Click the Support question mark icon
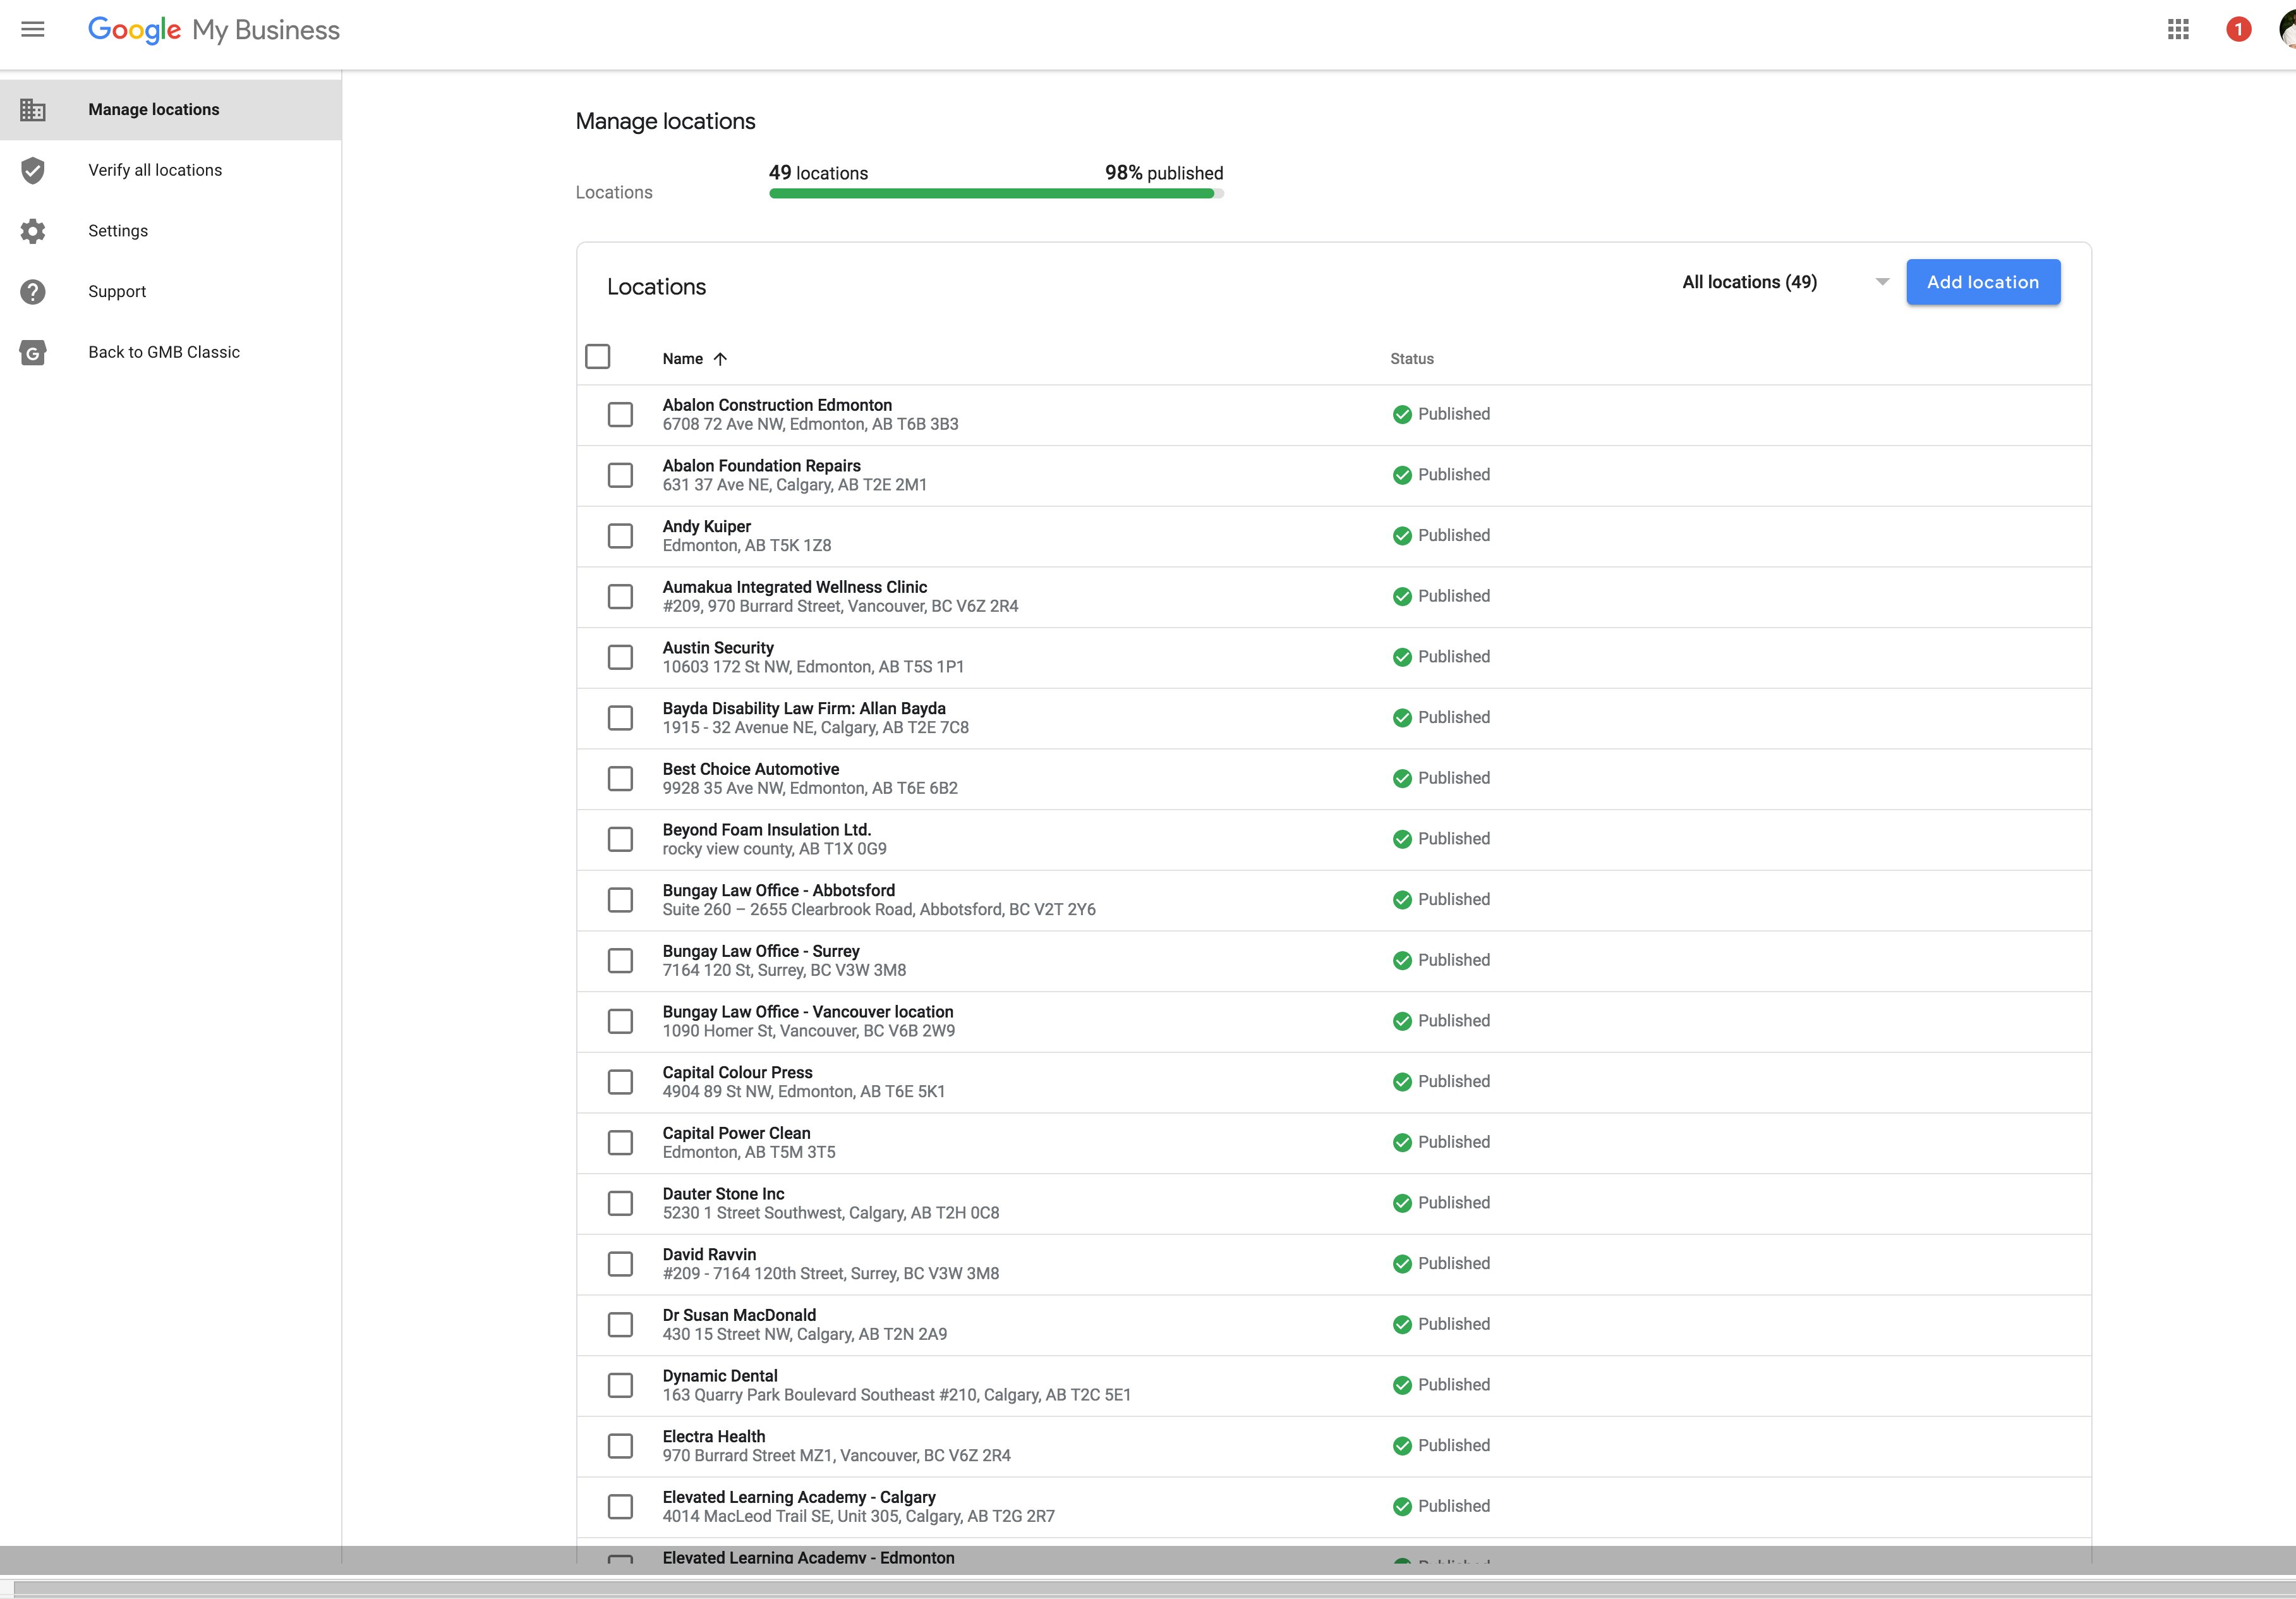 coord(33,291)
